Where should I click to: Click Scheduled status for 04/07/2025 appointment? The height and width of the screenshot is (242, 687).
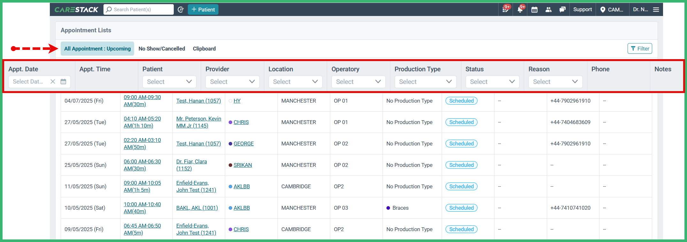[462, 101]
